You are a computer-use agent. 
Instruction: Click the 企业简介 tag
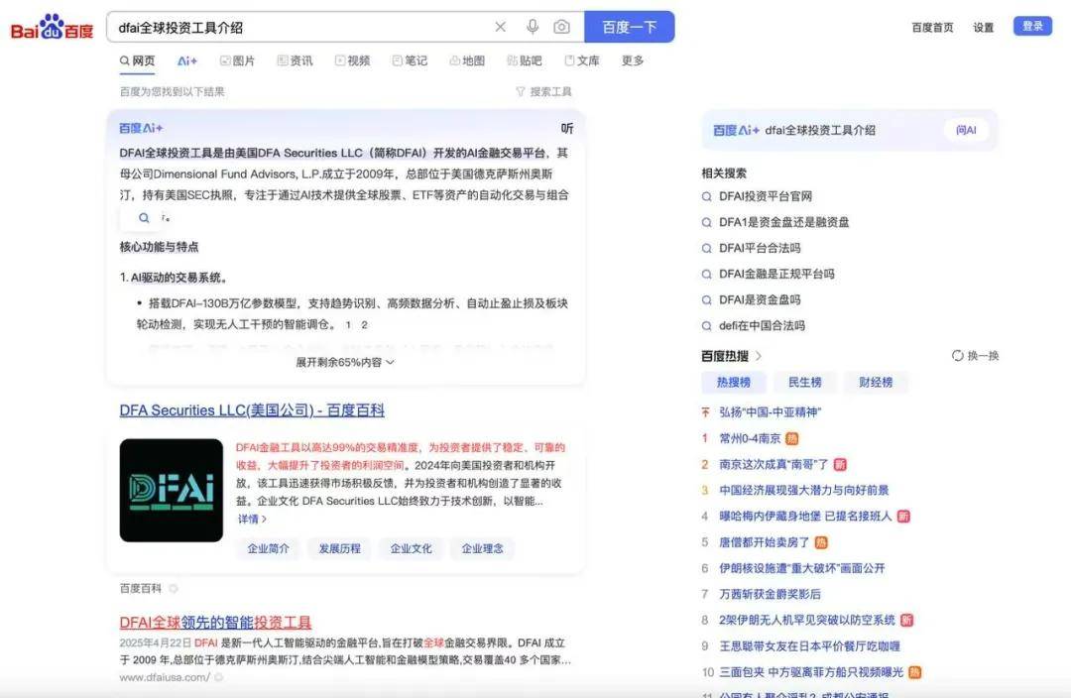coord(269,548)
